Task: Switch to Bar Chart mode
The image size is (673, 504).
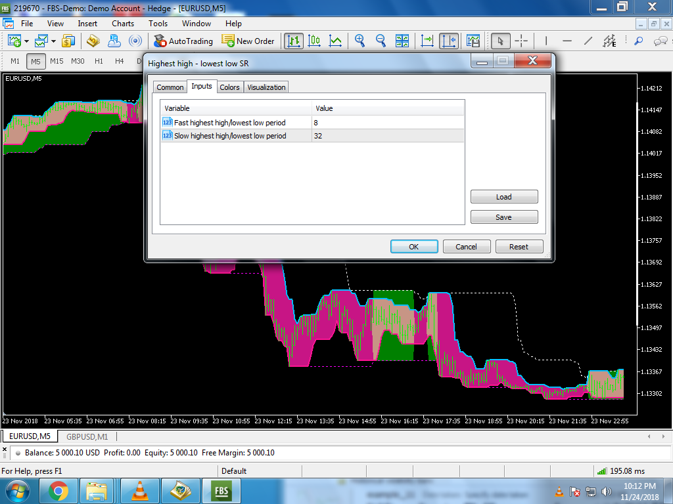Action: [294, 41]
